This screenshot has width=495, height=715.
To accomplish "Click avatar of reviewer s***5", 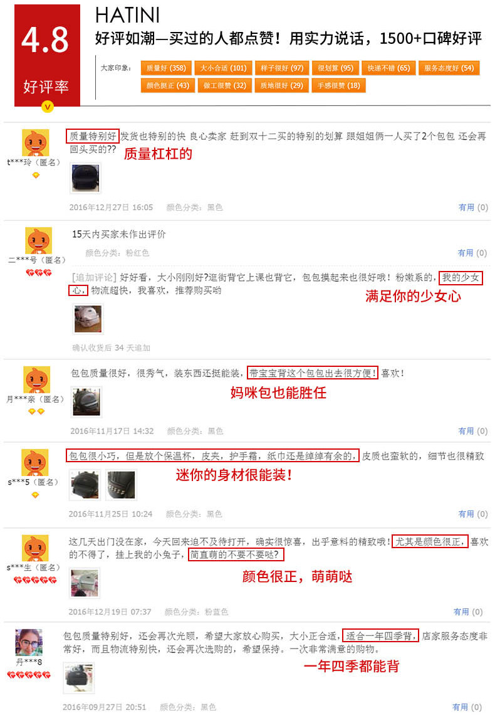I will pyautogui.click(x=35, y=463).
